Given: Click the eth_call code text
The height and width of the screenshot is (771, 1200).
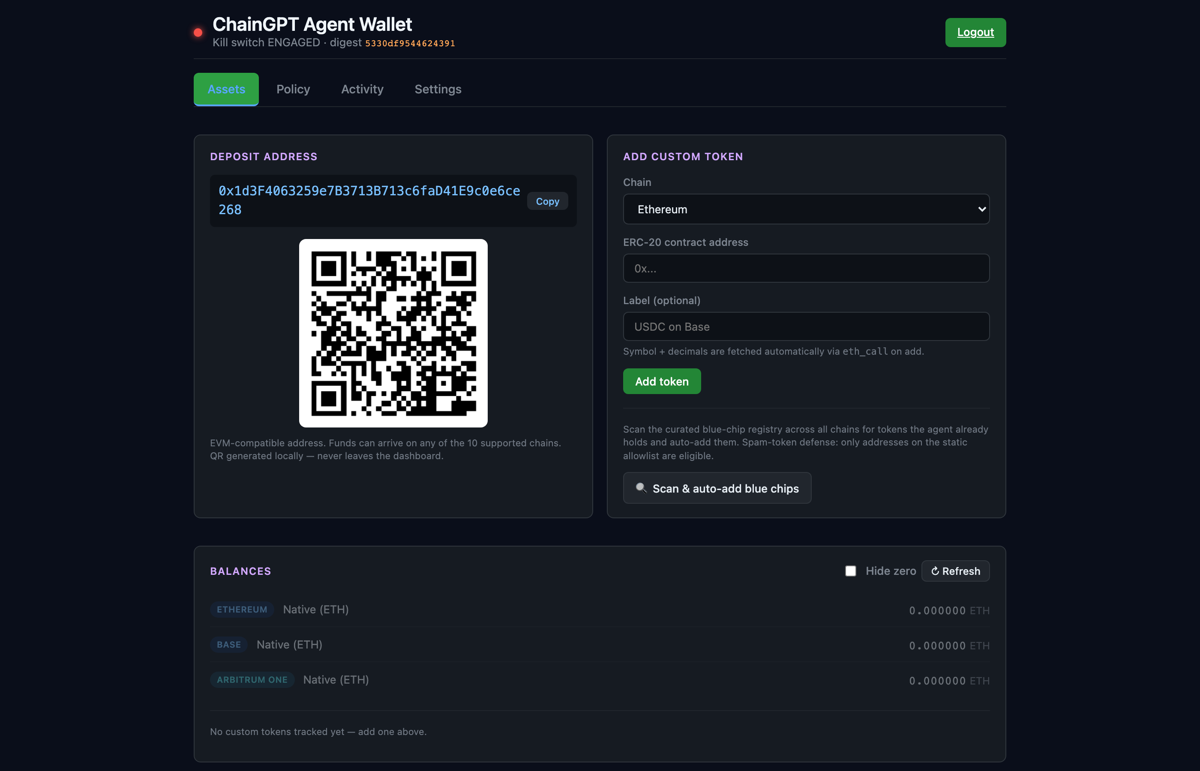Looking at the screenshot, I should pyautogui.click(x=865, y=352).
